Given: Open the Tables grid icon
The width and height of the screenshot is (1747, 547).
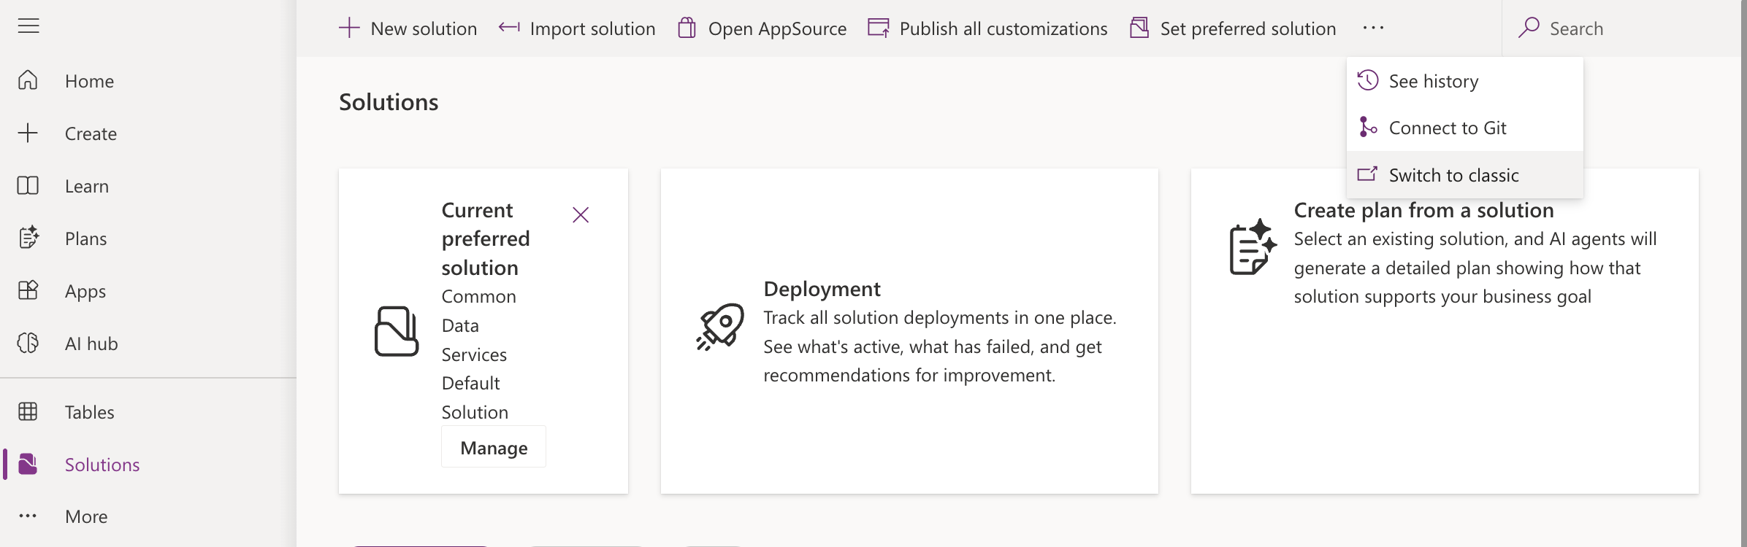Looking at the screenshot, I should click(28, 411).
